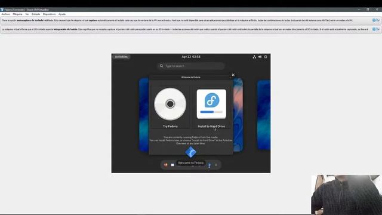Click the search magnifier icon
This screenshot has height=215, width=382.
pos(161,66)
